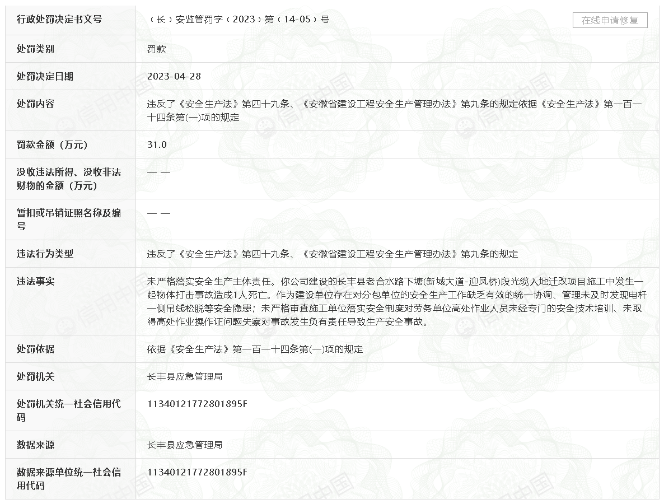Image resolution: width=664 pixels, height=504 pixels.
Task: Select 长丰县应急管理局 in the 处罚机关 row
Action: coord(185,376)
